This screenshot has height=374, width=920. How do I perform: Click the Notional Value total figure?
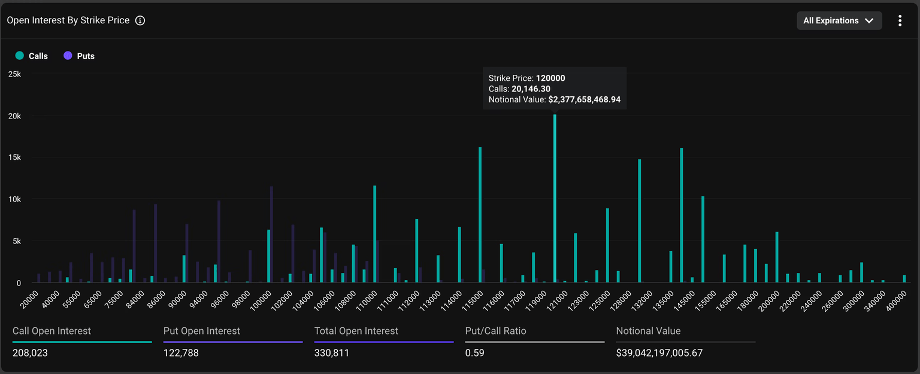pyautogui.click(x=659, y=353)
